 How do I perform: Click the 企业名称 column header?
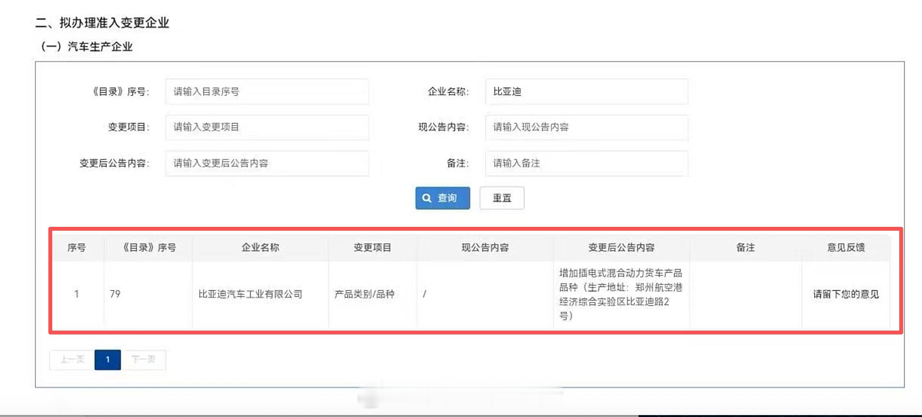260,248
